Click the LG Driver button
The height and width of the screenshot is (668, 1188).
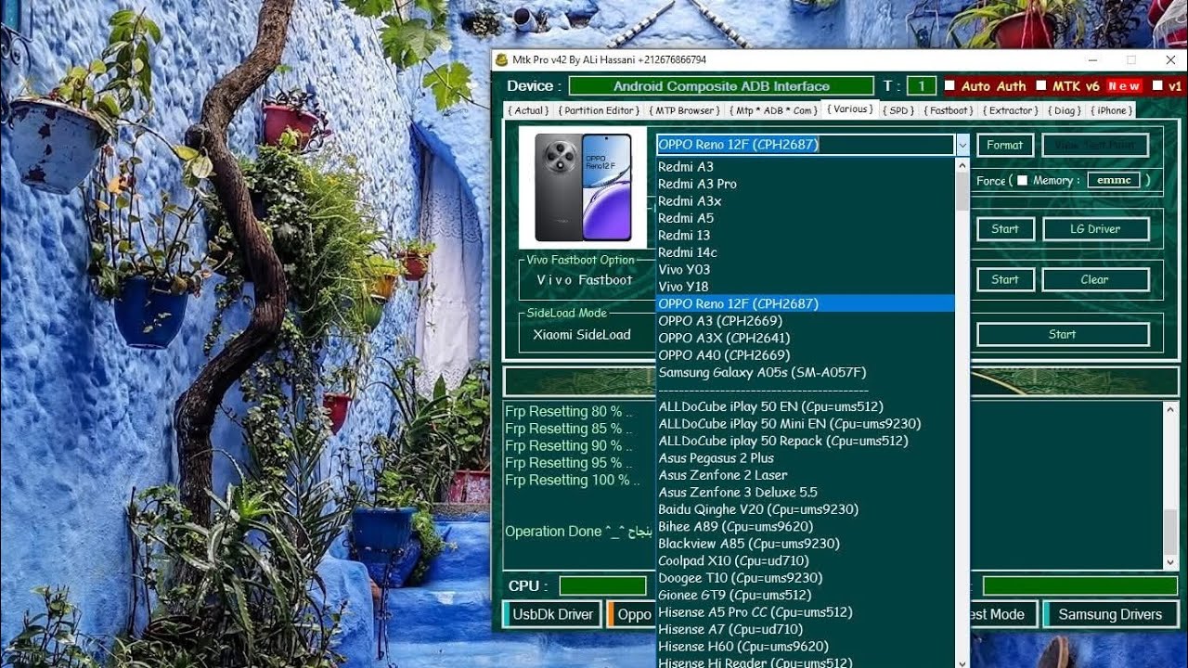[1096, 229]
